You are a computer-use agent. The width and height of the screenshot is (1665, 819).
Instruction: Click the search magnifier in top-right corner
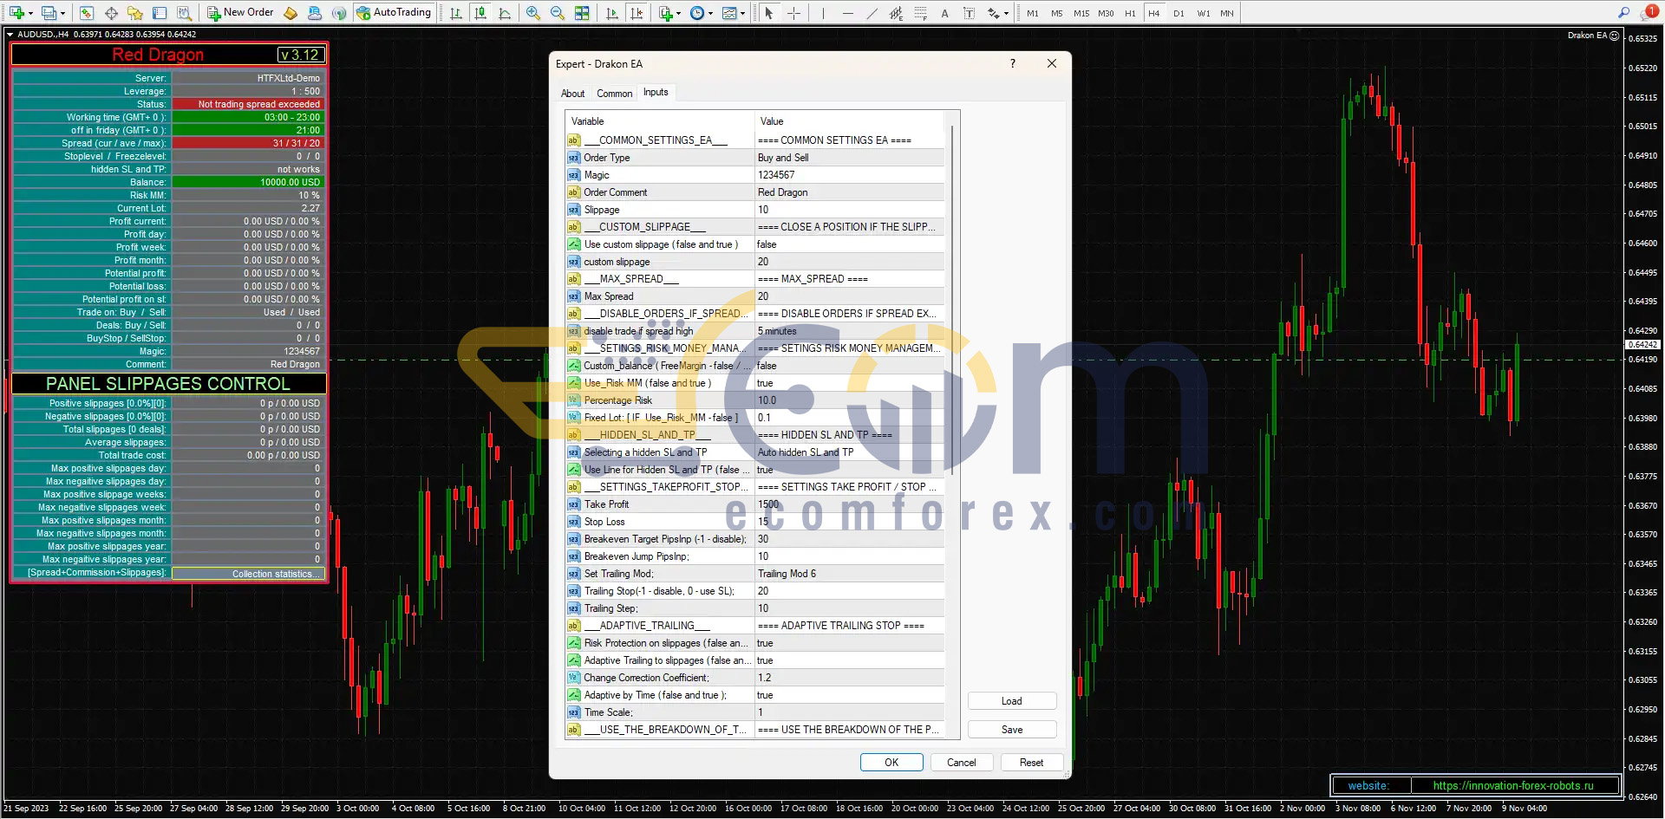(x=1623, y=12)
